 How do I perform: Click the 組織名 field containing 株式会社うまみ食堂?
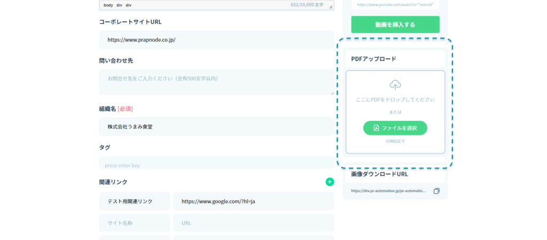click(216, 127)
